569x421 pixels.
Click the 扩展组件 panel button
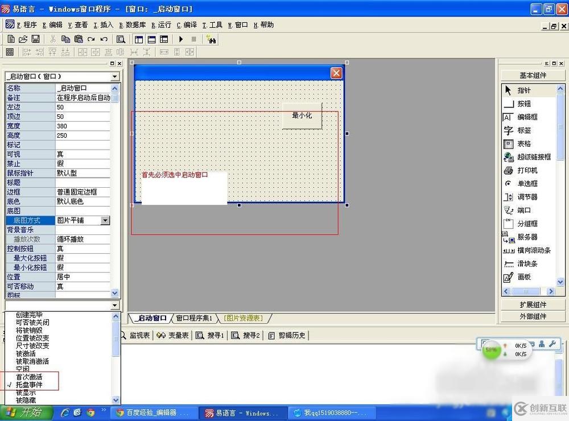(533, 304)
